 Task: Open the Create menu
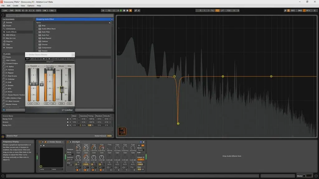[x=15, y=6]
